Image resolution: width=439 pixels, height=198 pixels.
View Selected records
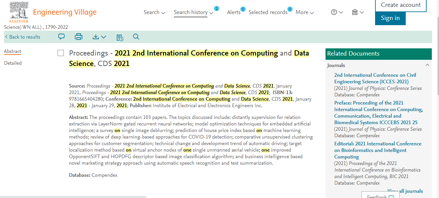click(x=268, y=12)
